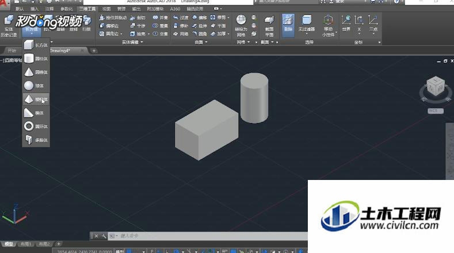Click the 干涉 (Interfere) tool
This screenshot has height=253, width=454.
138,26
